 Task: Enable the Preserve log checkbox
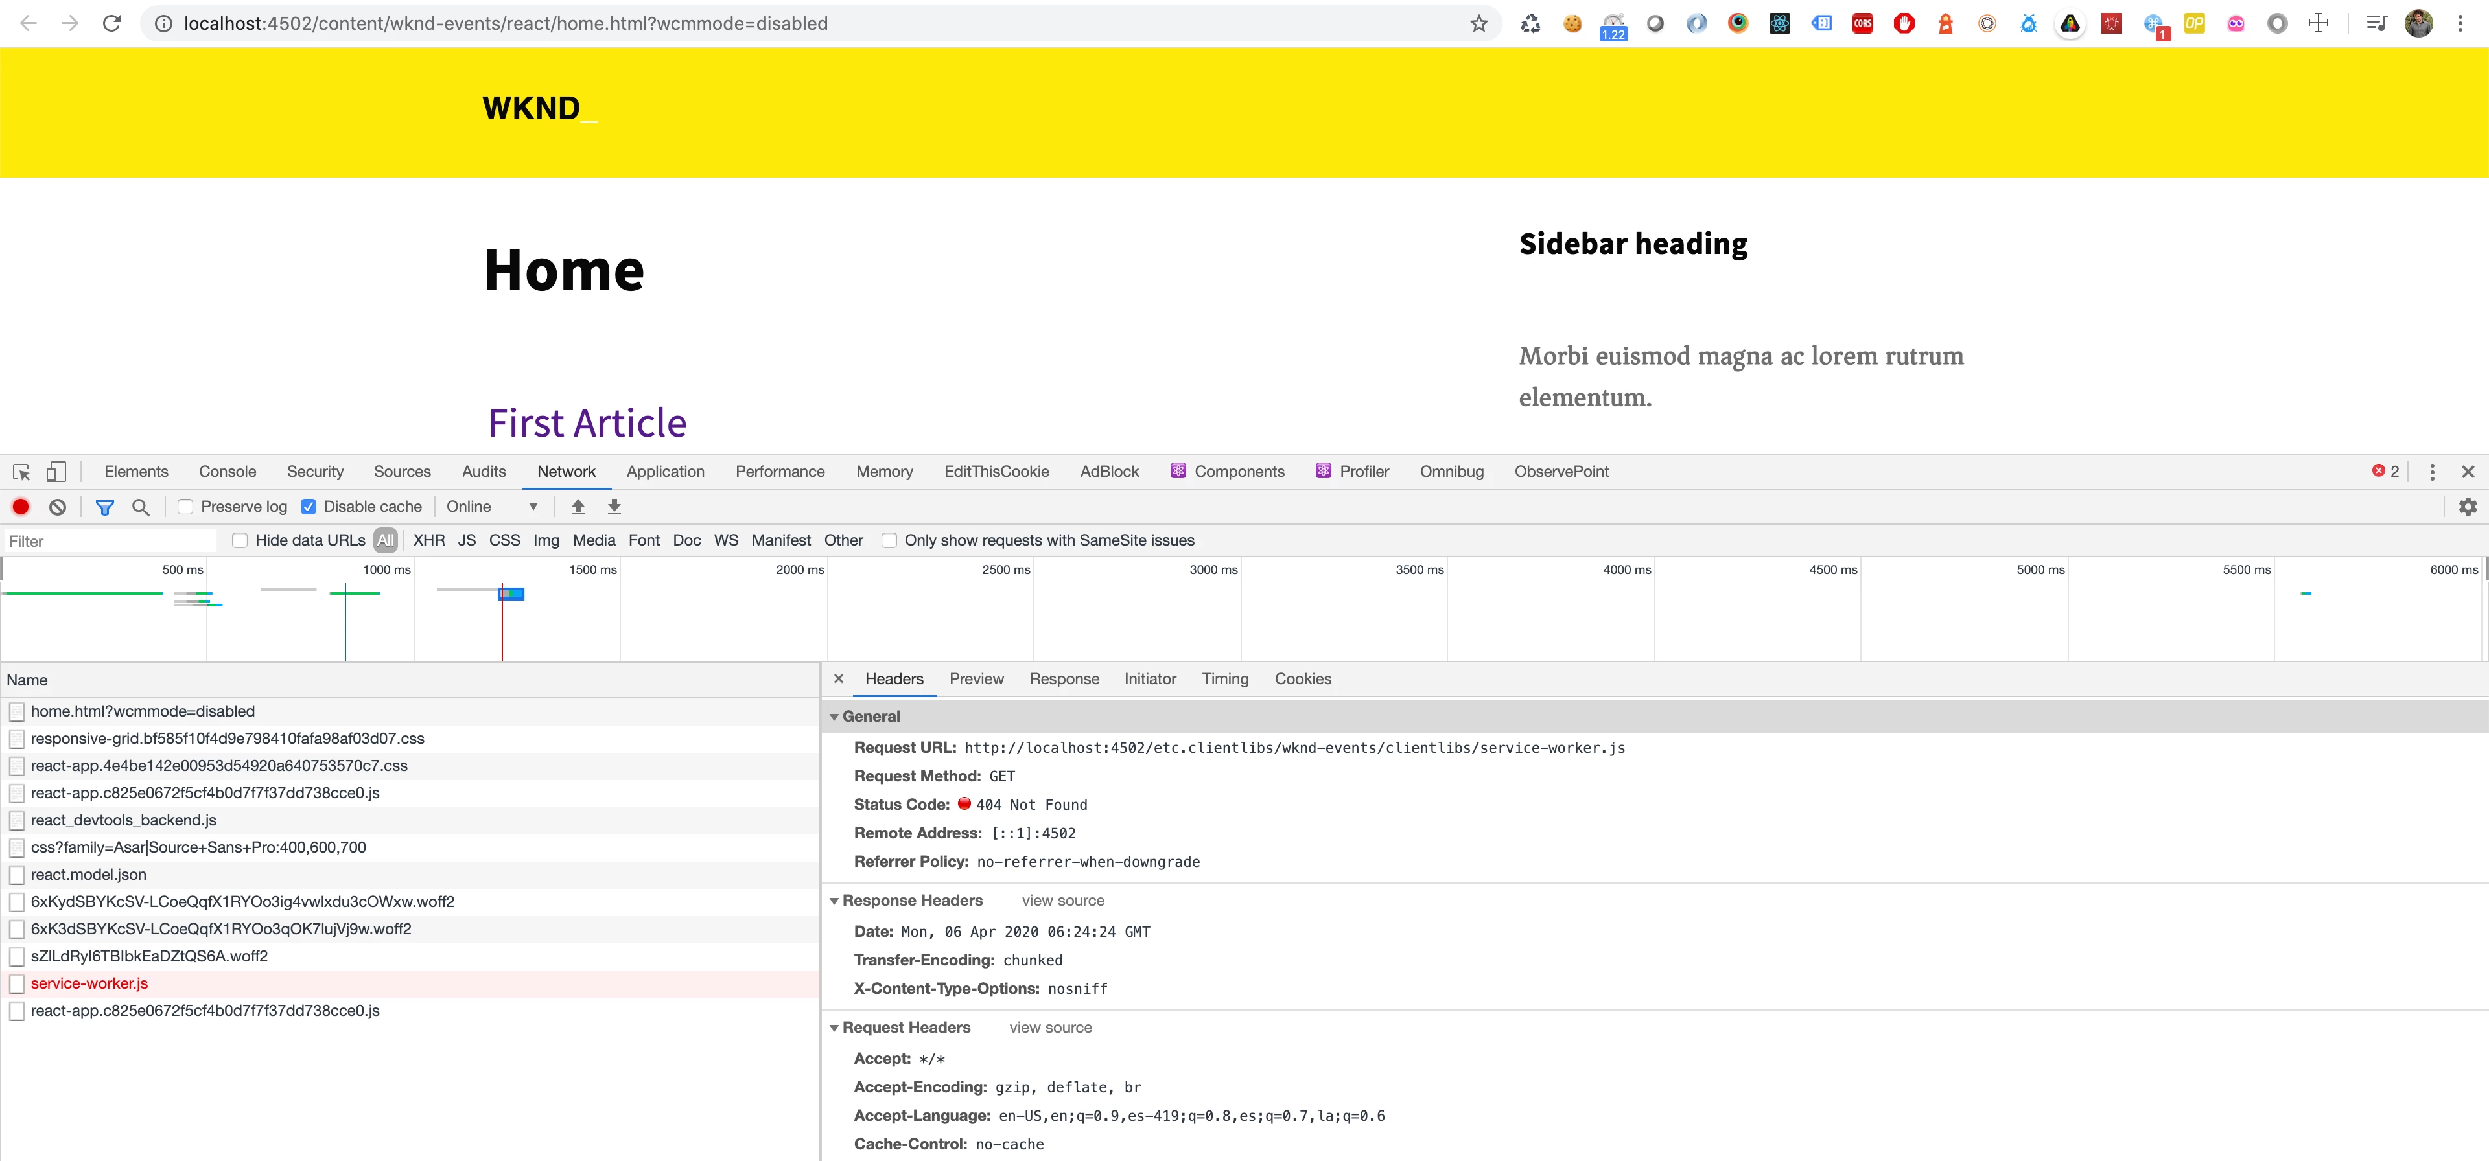[x=187, y=506]
